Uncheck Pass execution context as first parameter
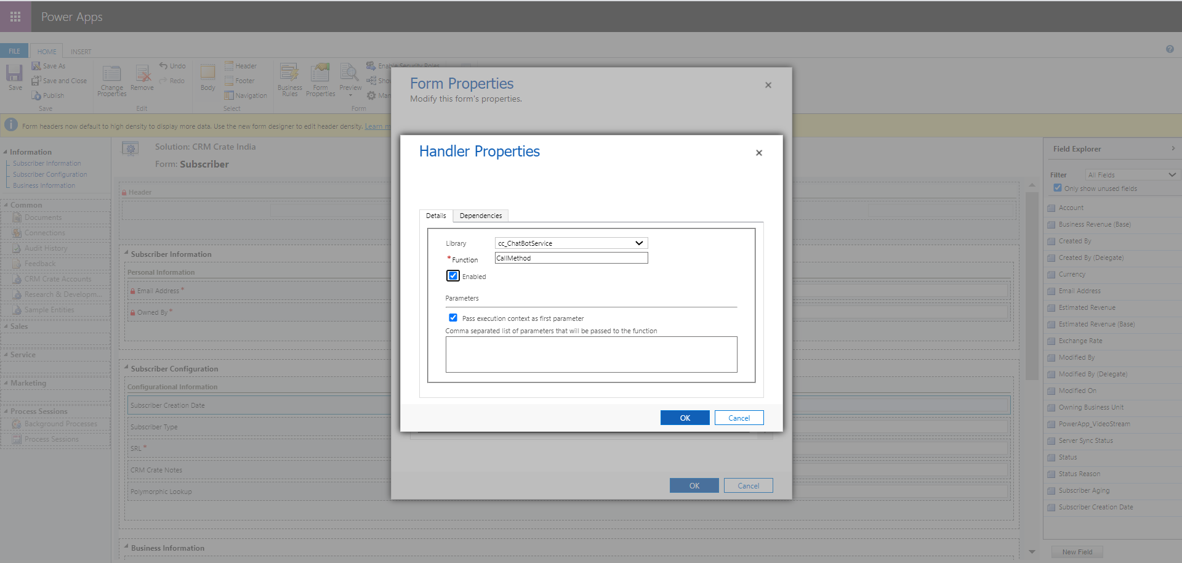Image resolution: width=1182 pixels, height=563 pixels. (x=453, y=317)
